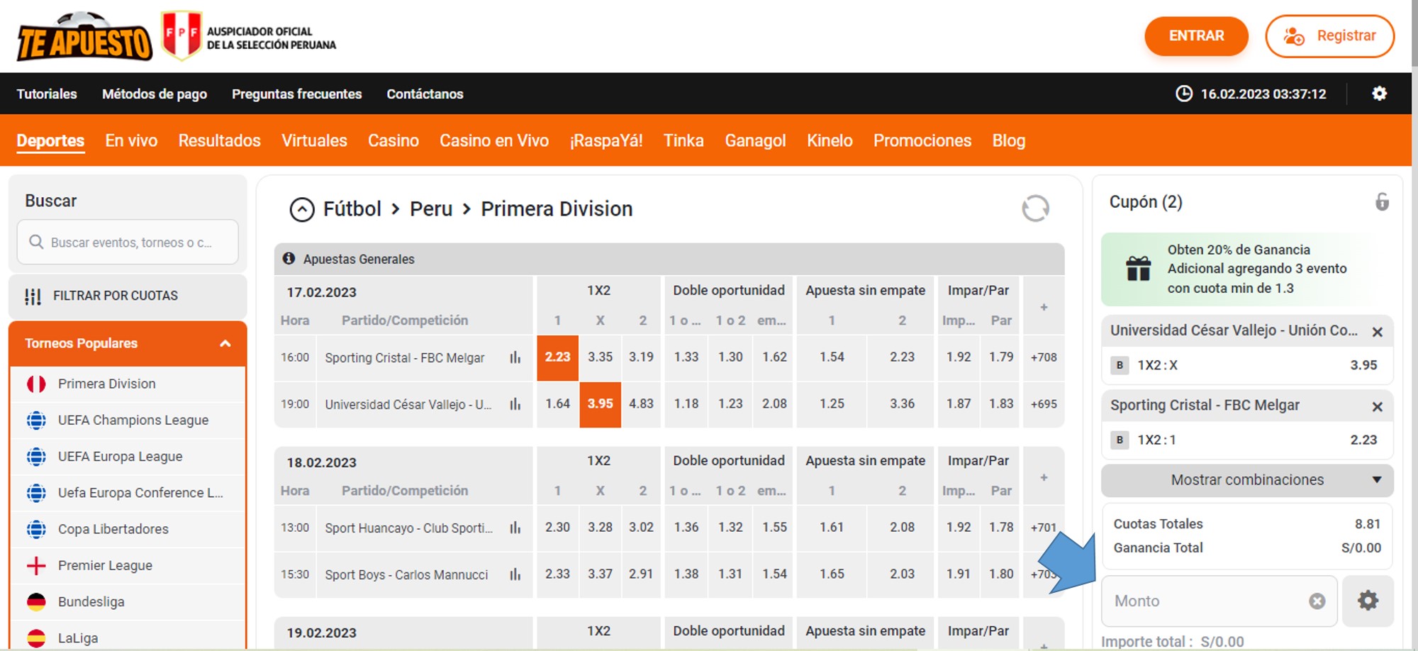This screenshot has height=651, width=1418.
Task: Open the Resultados tab
Action: pos(220,141)
